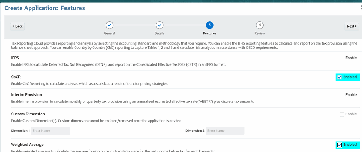Image resolution: width=362 pixels, height=152 pixels.
Task: Enable the Interim Provision checkbox
Action: 342,95
